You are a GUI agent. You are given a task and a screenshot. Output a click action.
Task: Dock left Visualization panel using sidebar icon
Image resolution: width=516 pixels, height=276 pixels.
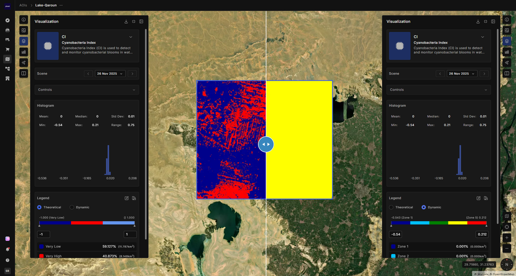(x=141, y=21)
